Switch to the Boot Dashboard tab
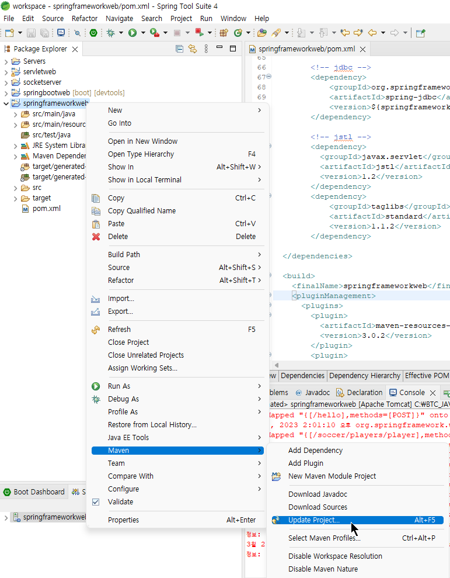Screen dimensions: 450x578 [x=34, y=492]
